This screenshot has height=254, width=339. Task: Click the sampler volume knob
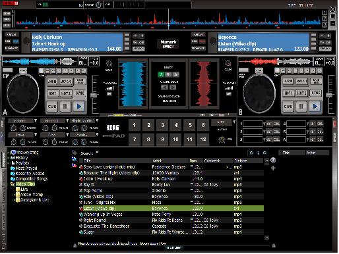pos(222,140)
